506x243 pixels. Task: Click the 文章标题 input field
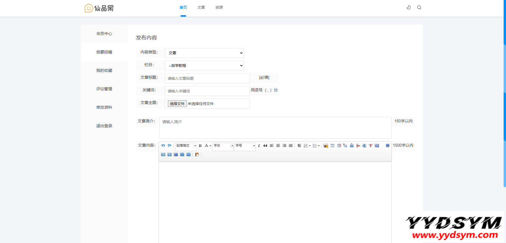pyautogui.click(x=207, y=78)
